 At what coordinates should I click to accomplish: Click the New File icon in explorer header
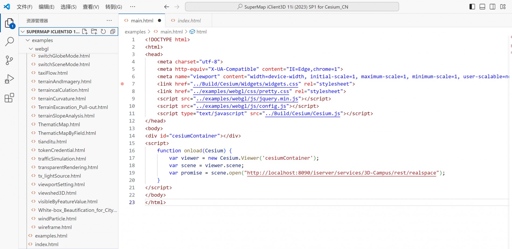pos(85,32)
